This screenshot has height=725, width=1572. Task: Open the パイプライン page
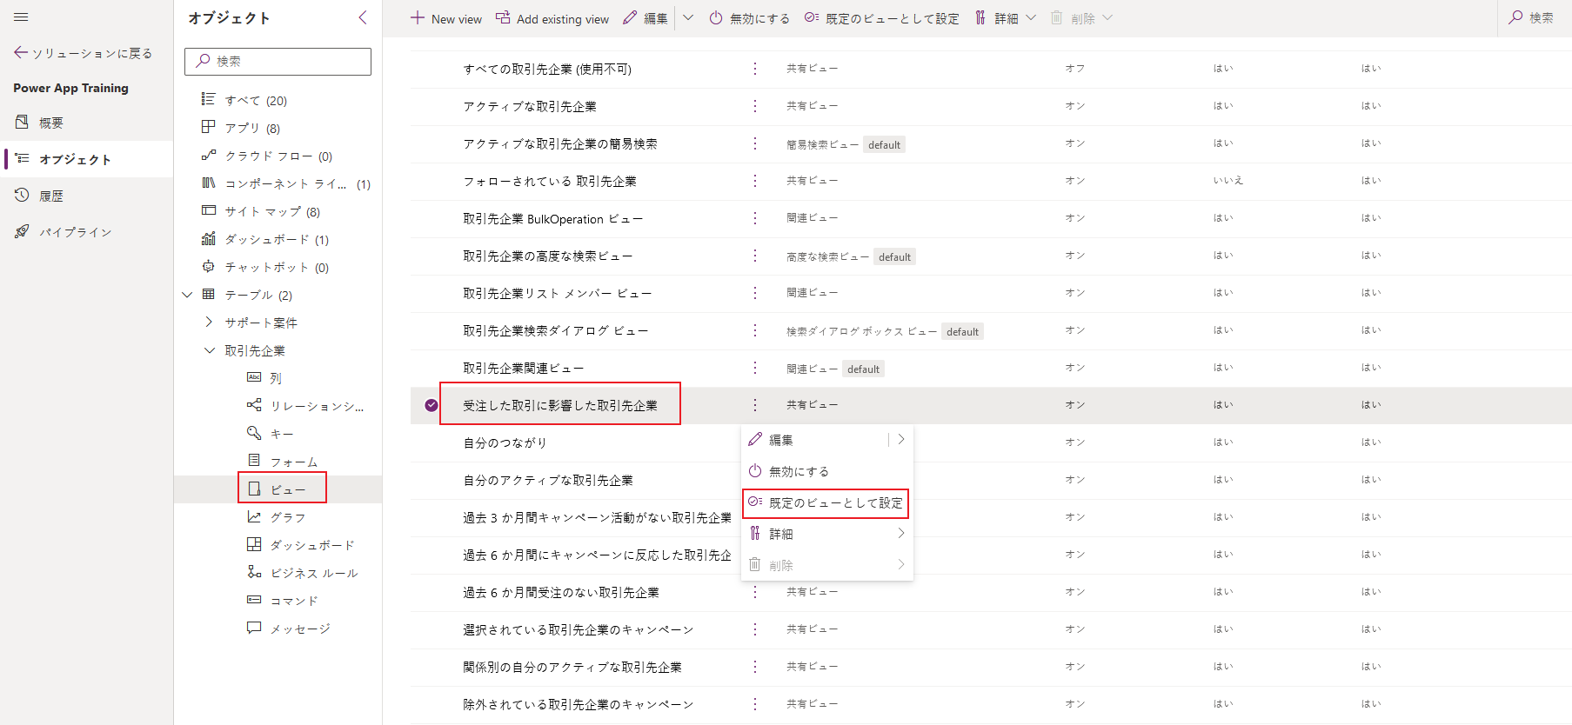[x=75, y=232]
